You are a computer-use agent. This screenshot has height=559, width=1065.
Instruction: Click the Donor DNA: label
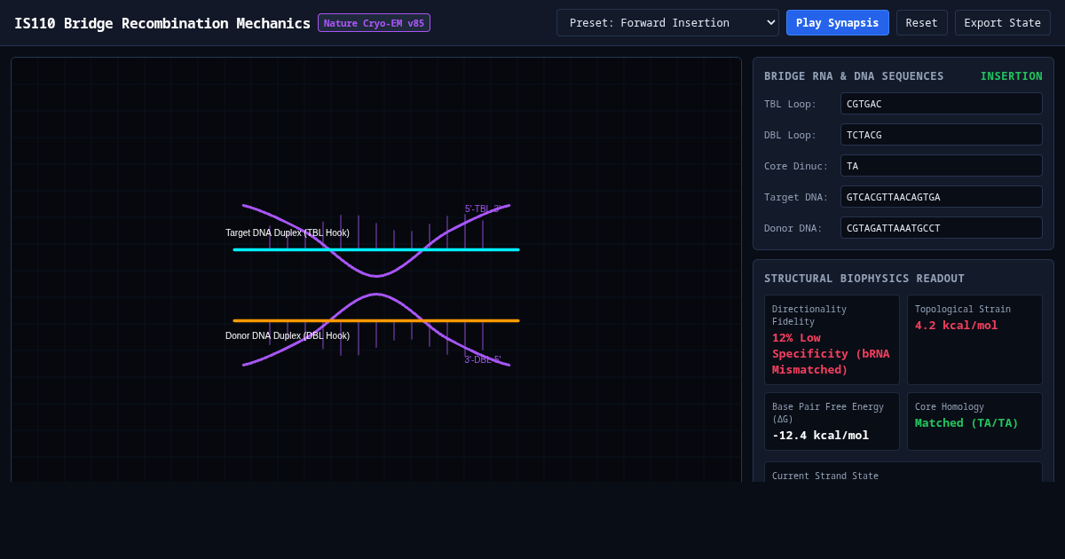coord(793,229)
